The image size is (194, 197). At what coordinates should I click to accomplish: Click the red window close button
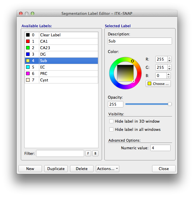[x=21, y=13]
